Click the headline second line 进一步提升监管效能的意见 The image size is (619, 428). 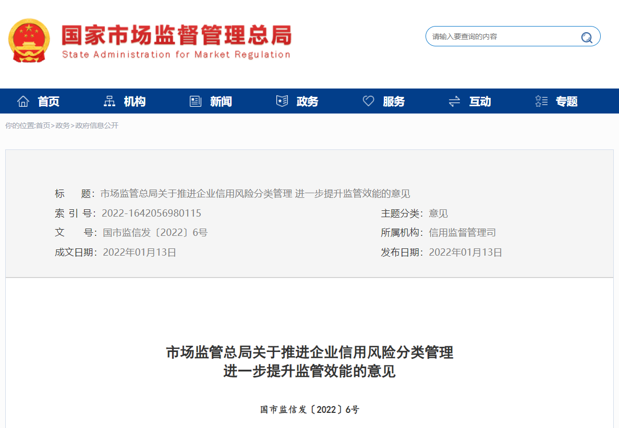(310, 371)
